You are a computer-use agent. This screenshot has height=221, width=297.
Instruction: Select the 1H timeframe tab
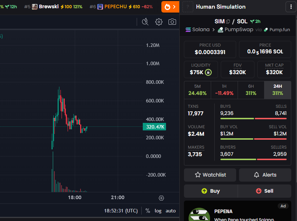tap(224, 90)
